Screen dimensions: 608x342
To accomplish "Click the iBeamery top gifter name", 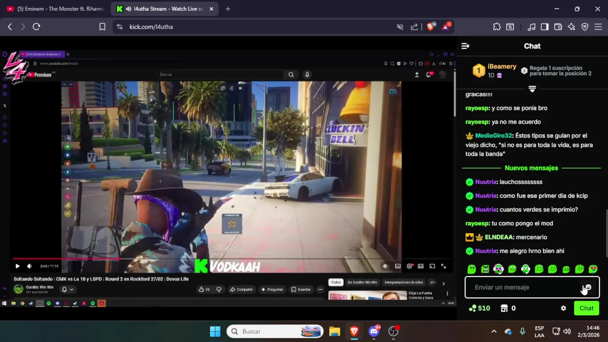I will pos(502,66).
